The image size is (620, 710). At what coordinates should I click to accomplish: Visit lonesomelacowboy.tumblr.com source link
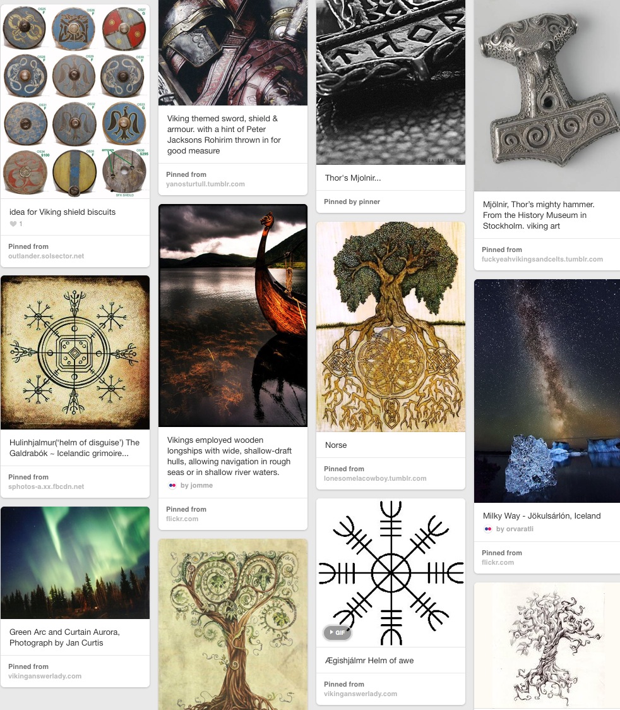(x=375, y=479)
